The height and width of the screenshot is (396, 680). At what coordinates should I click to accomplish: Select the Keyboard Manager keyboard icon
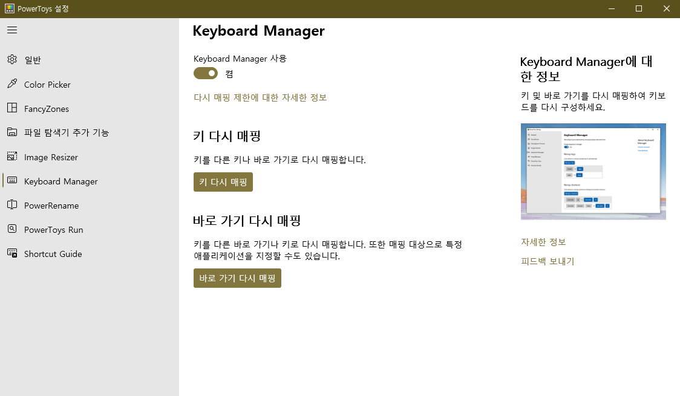tap(11, 181)
